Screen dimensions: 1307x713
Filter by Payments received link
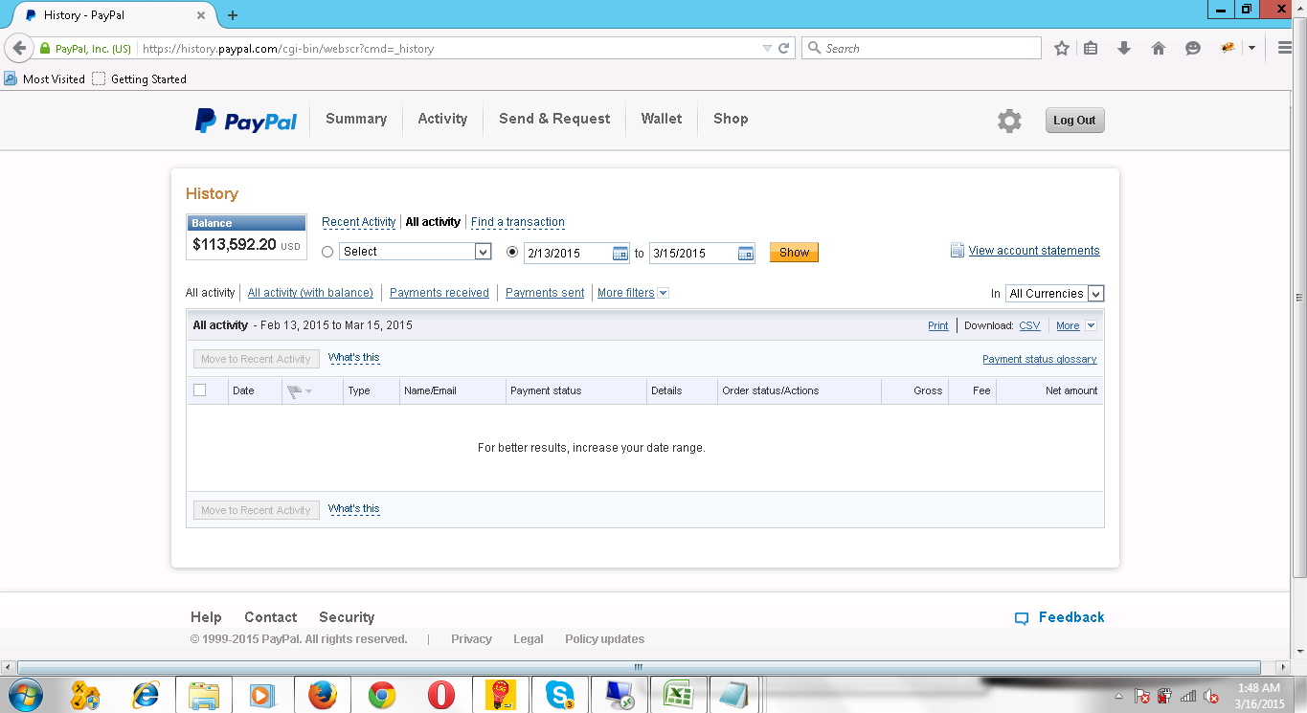click(x=439, y=293)
